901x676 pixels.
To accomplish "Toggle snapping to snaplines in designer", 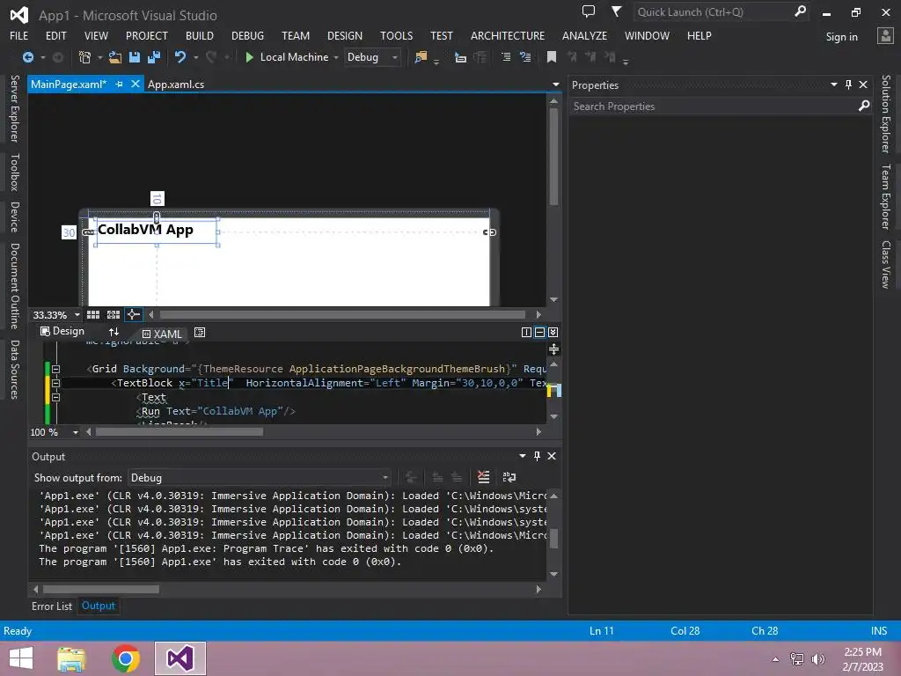I will coord(134,314).
